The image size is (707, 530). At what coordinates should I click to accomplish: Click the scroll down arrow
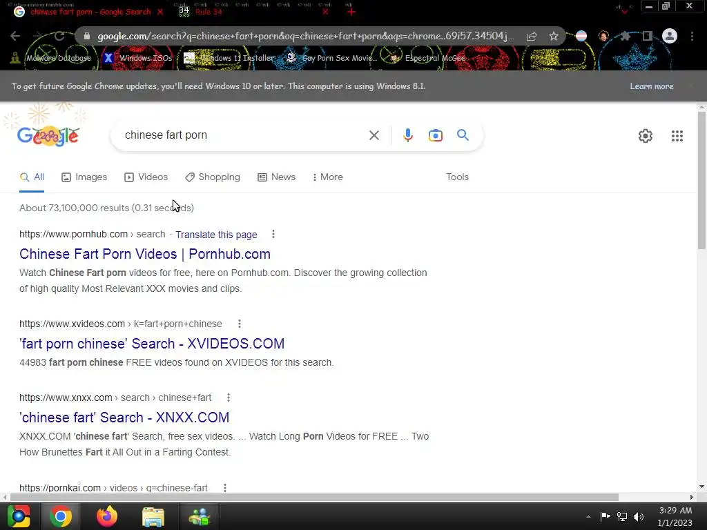(x=701, y=487)
